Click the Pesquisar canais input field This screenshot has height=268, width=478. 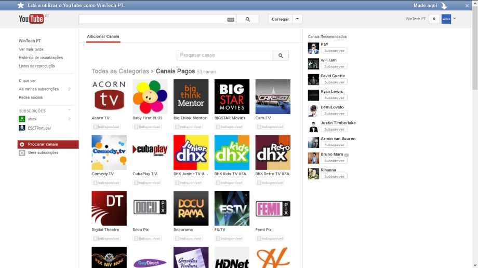click(224, 55)
